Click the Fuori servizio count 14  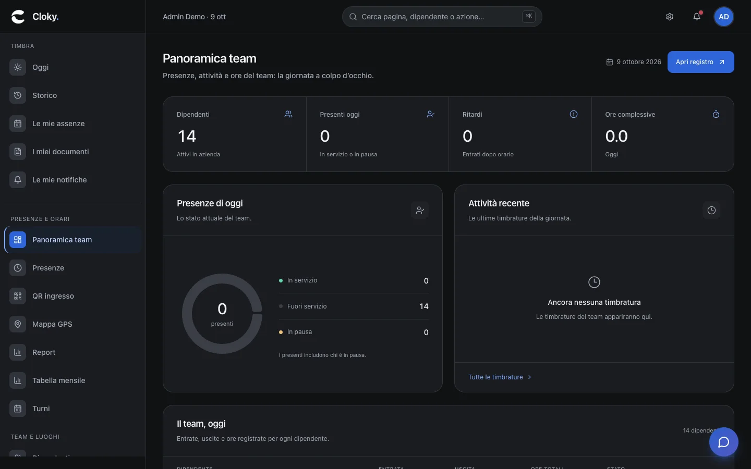[x=424, y=306]
